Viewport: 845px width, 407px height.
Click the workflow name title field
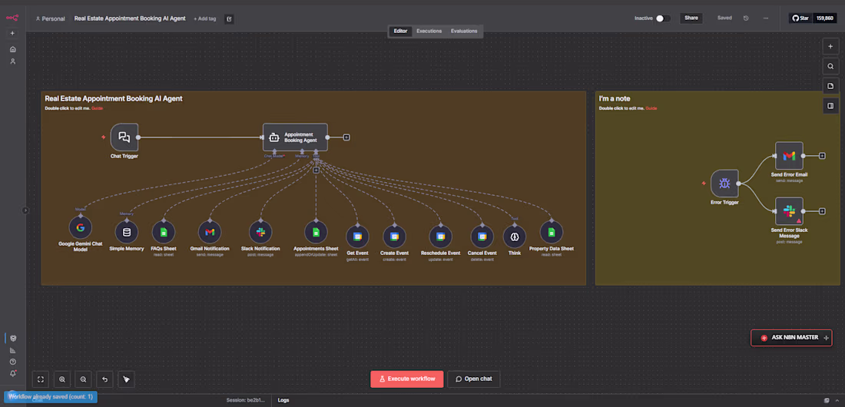point(129,18)
